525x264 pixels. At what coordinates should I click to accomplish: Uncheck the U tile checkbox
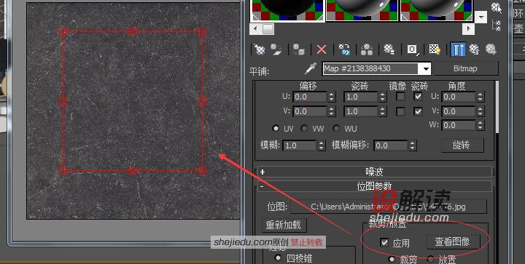click(x=418, y=97)
